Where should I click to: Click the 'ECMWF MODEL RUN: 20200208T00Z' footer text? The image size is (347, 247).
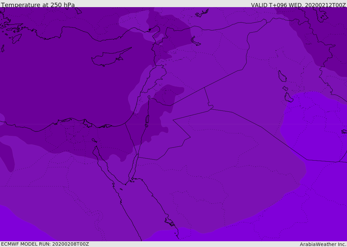(x=45, y=244)
